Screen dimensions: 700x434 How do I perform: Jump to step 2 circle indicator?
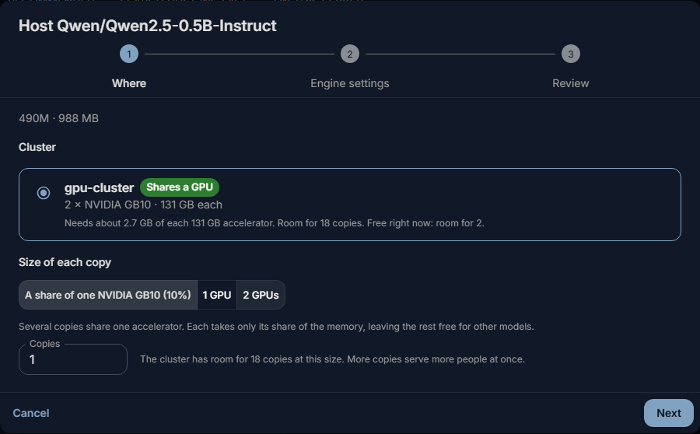(350, 54)
